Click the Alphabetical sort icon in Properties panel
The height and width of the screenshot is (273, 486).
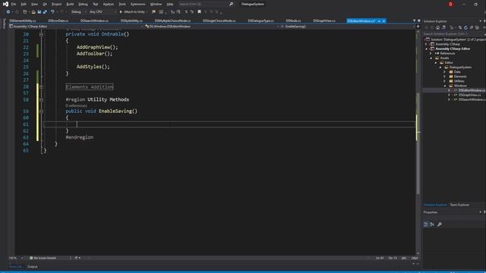point(432,224)
